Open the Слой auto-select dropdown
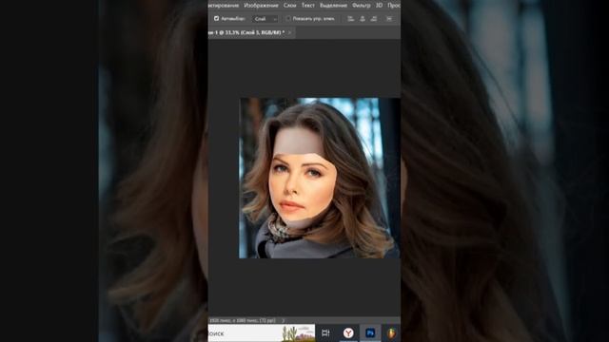 tap(265, 19)
